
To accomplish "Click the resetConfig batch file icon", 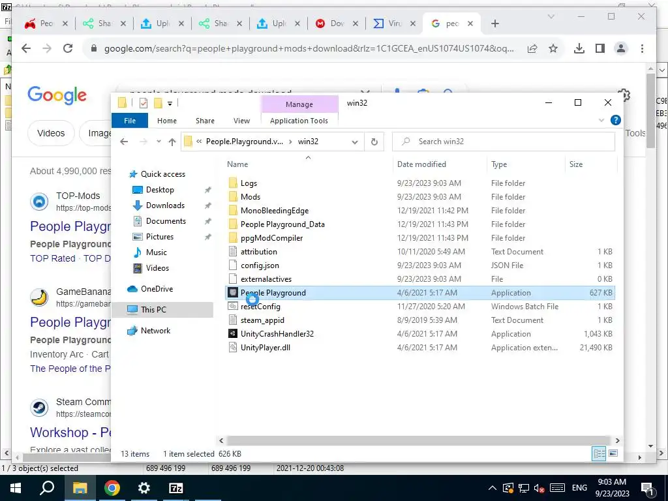I will tap(233, 307).
